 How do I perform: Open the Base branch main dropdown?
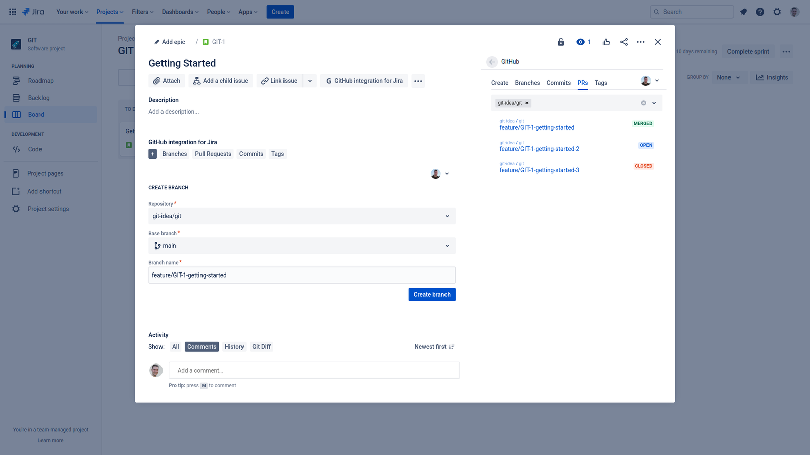302,246
